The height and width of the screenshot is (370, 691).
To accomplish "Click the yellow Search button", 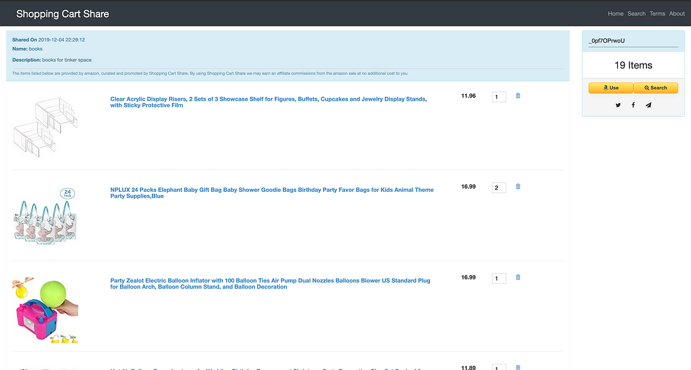I will click(656, 88).
